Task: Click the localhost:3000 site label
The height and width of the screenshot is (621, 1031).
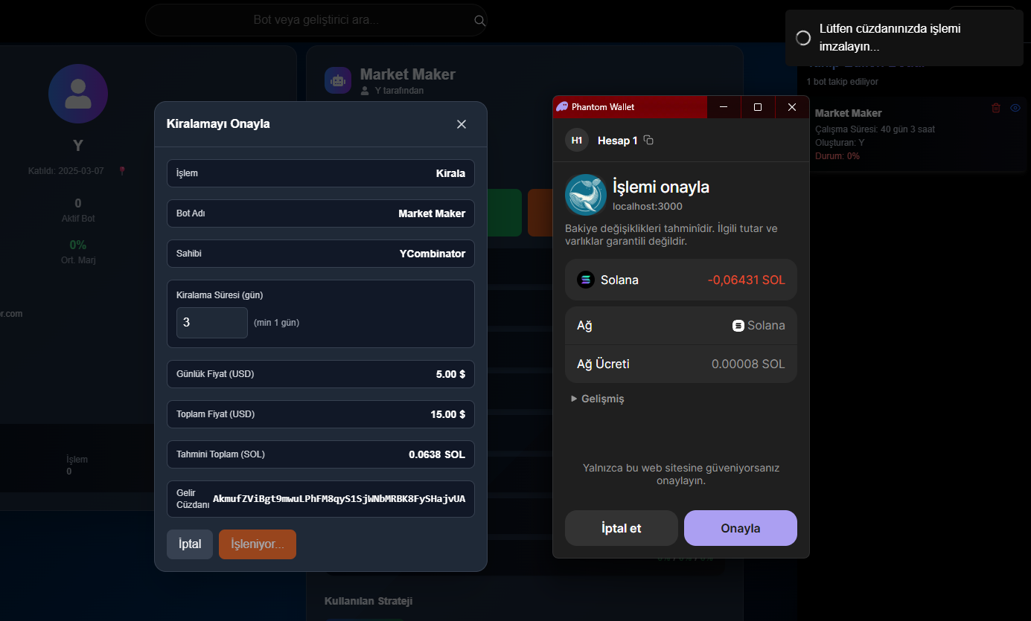Action: click(647, 207)
